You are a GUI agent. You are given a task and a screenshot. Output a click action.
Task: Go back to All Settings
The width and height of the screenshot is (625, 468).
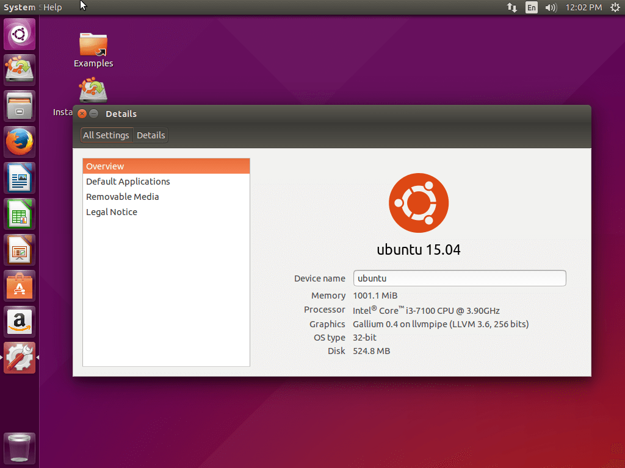pyautogui.click(x=106, y=135)
